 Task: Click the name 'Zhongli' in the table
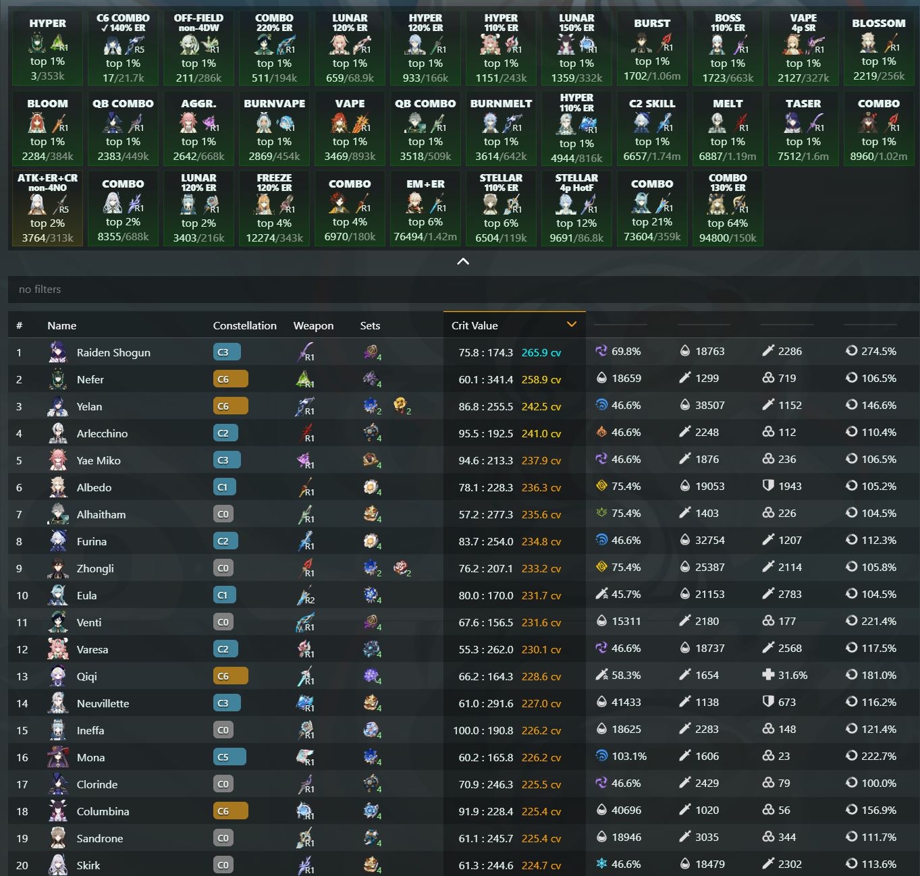[95, 568]
